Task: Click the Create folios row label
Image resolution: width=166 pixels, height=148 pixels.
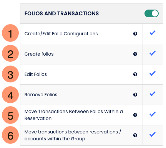Action: click(39, 54)
